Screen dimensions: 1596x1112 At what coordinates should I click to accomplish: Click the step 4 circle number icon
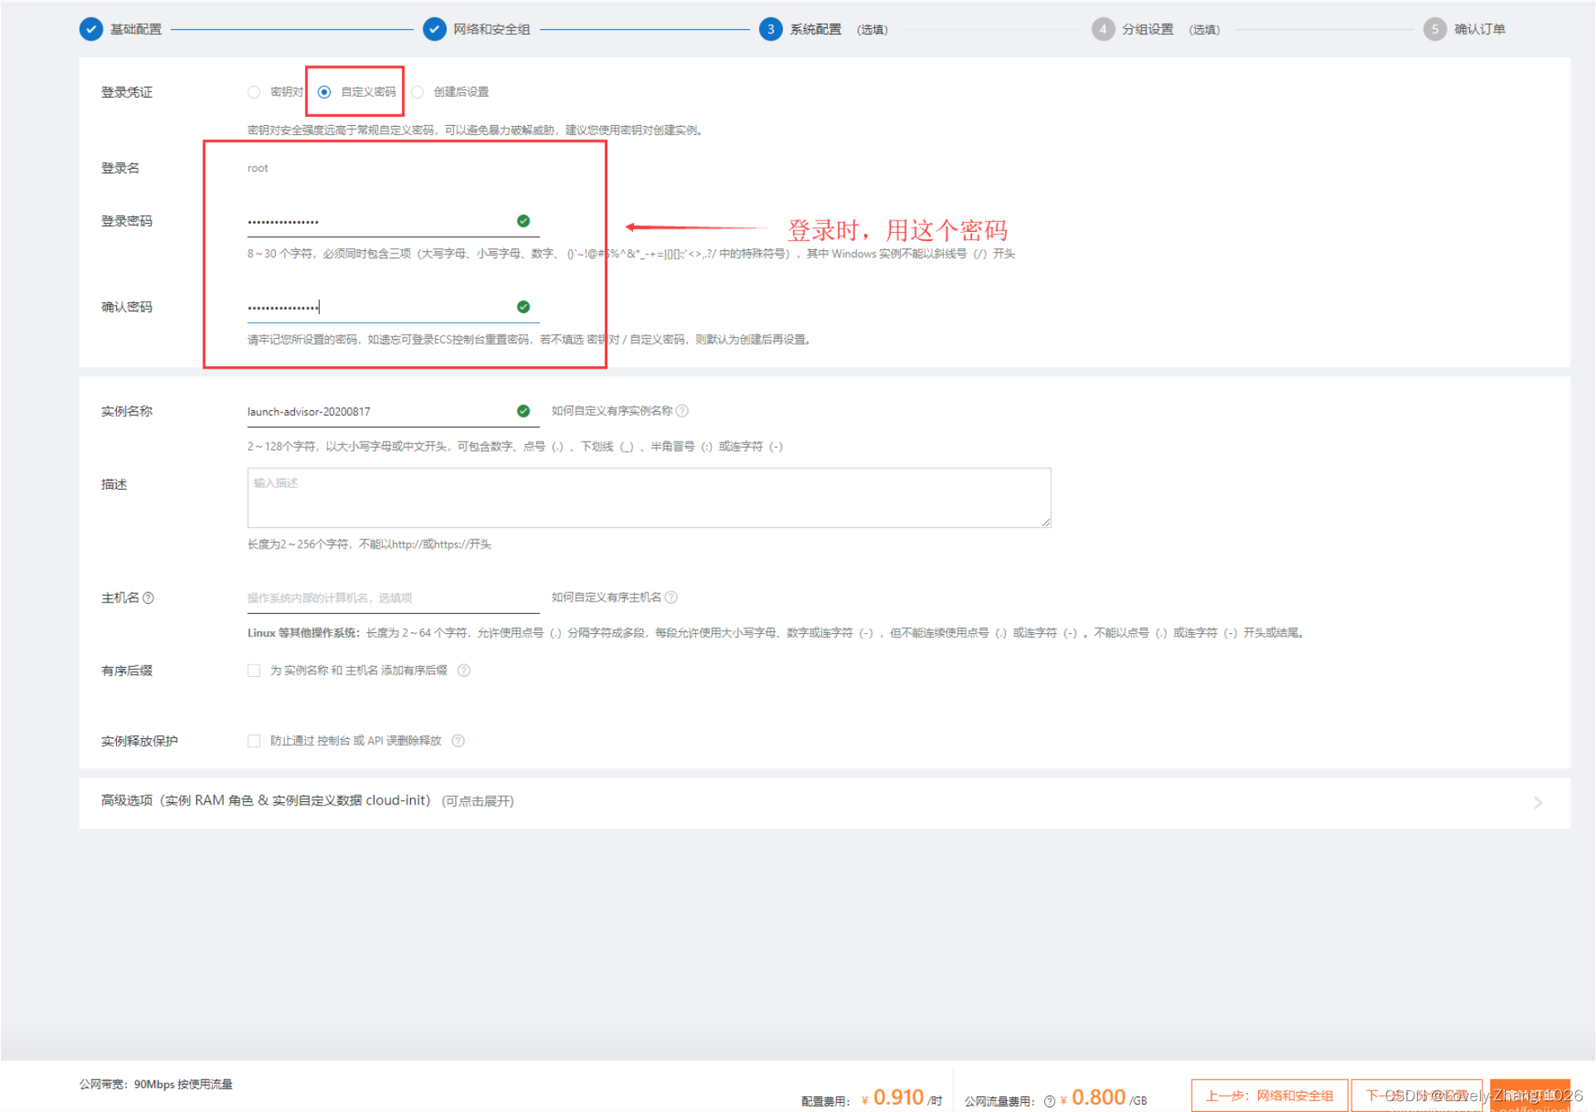tap(1103, 29)
